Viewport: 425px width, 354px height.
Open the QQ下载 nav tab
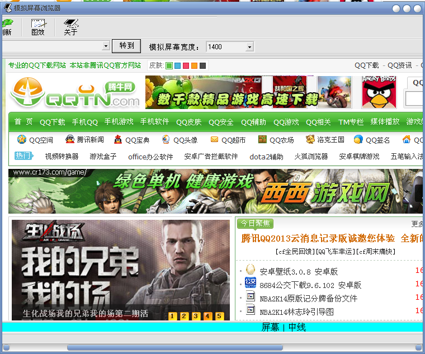point(53,122)
